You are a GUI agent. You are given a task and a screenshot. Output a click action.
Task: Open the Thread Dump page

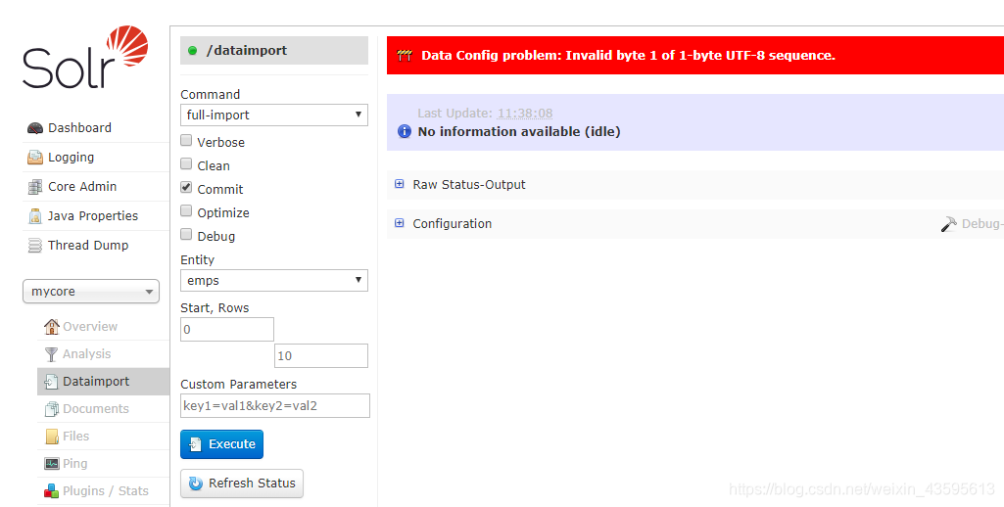[88, 245]
